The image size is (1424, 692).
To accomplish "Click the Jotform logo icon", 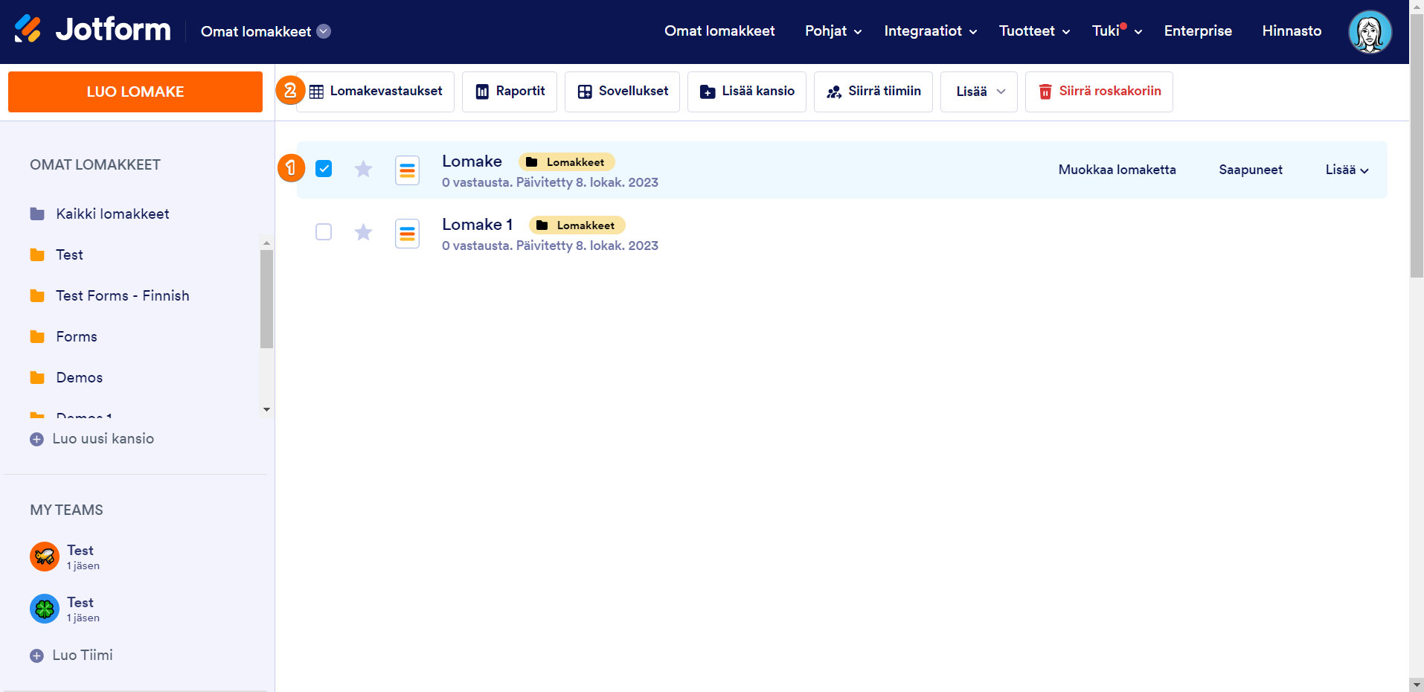I will coord(28,30).
